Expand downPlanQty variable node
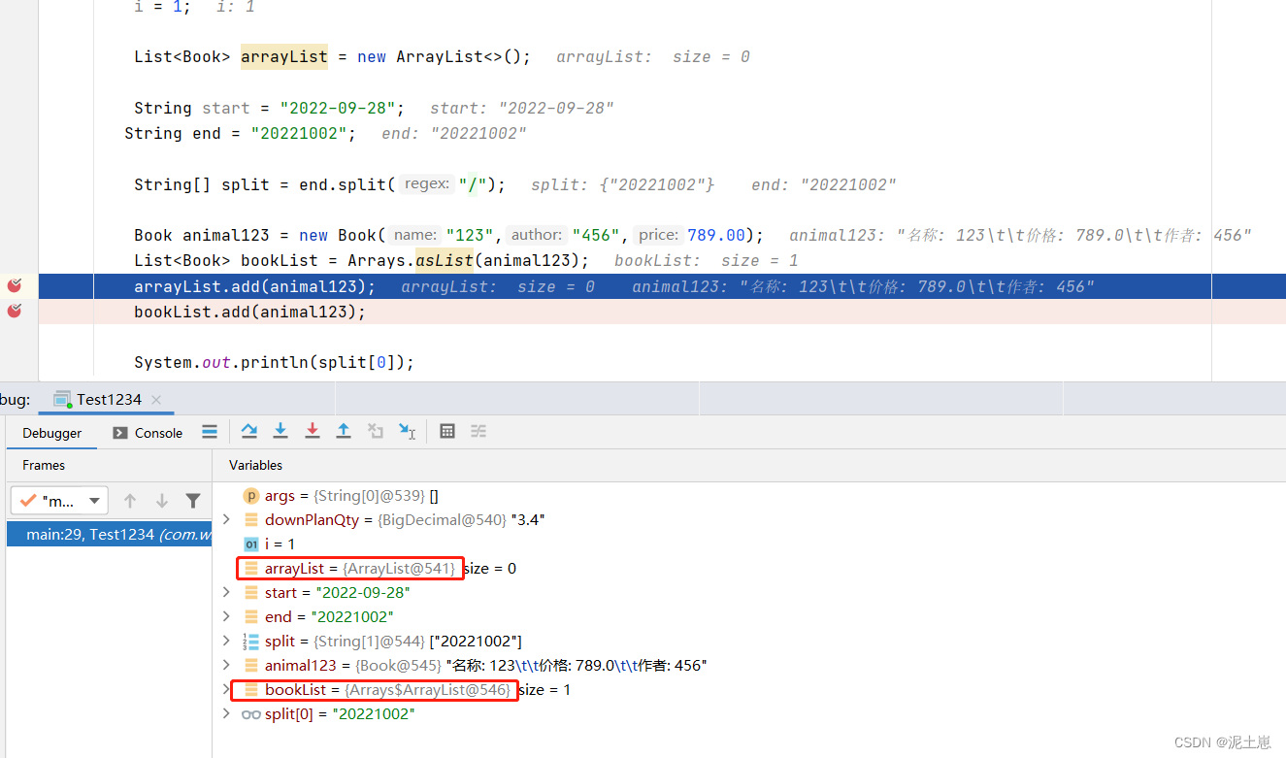Viewport: 1286px width, 758px height. [226, 520]
